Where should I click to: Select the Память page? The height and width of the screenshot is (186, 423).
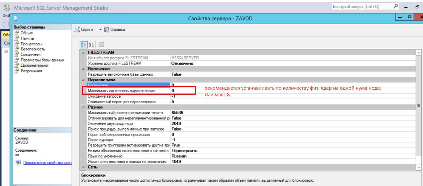click(27, 38)
